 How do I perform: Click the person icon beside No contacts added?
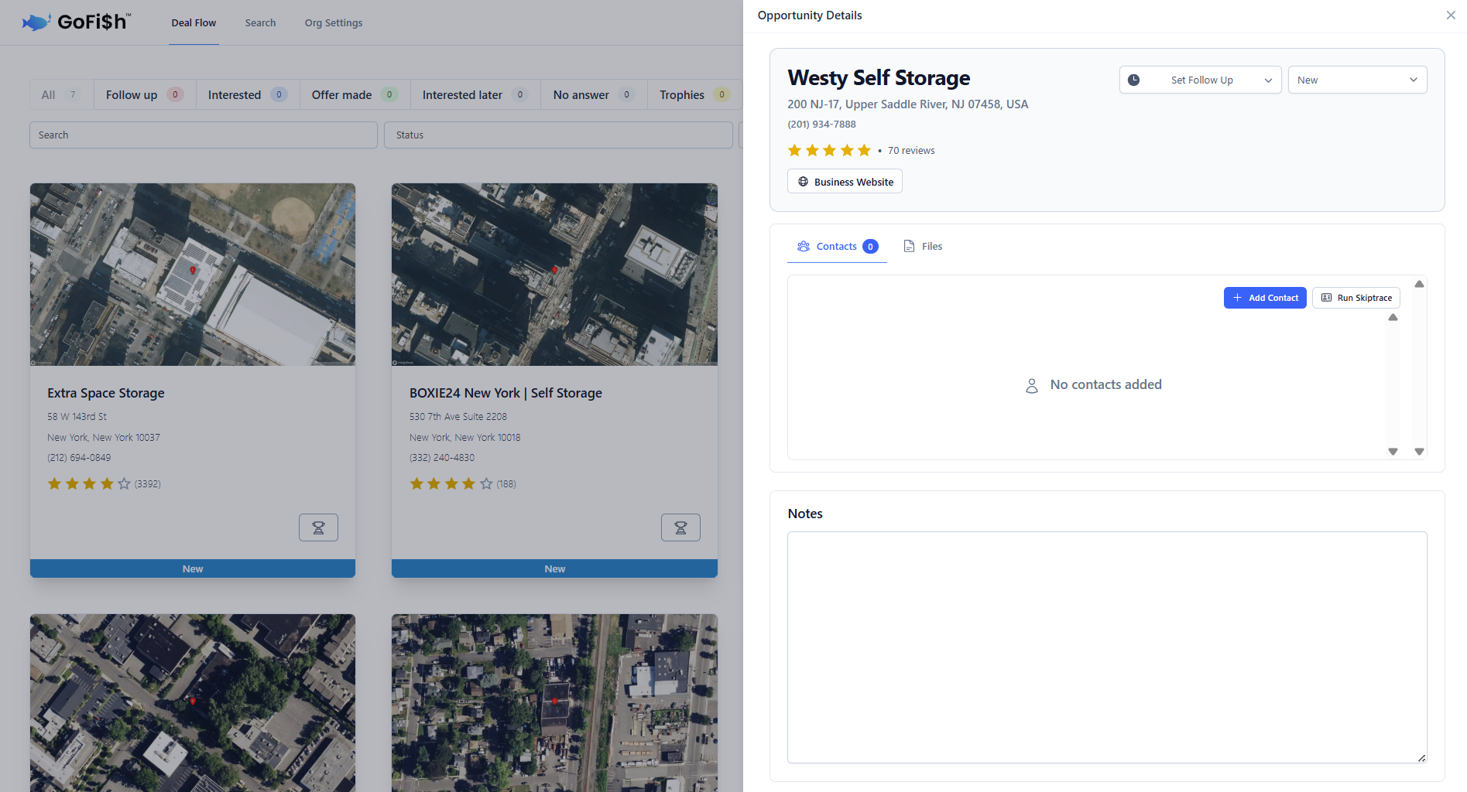[1032, 385]
